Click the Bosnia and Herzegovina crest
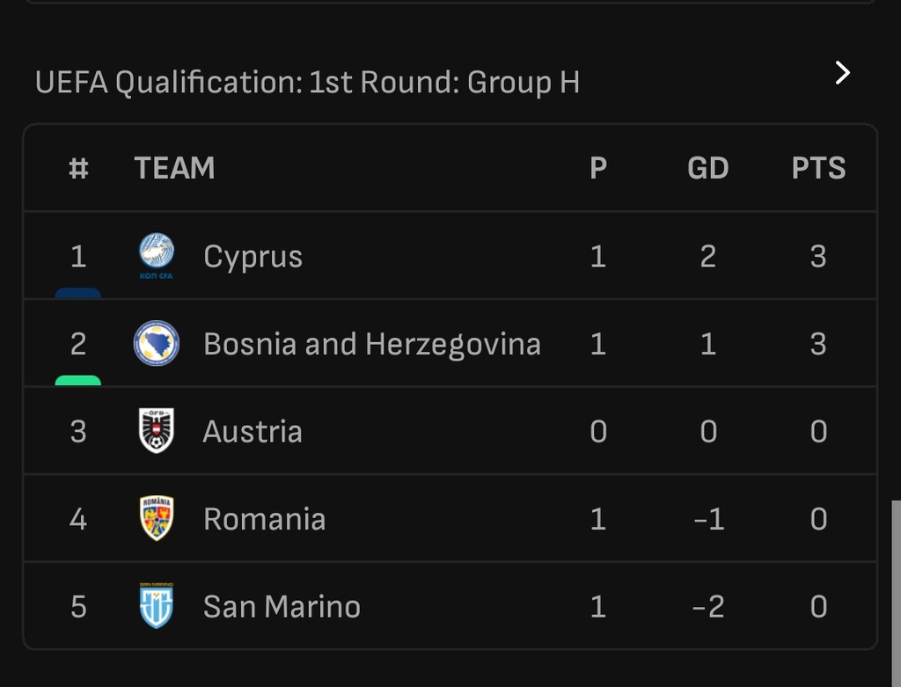 click(x=157, y=344)
